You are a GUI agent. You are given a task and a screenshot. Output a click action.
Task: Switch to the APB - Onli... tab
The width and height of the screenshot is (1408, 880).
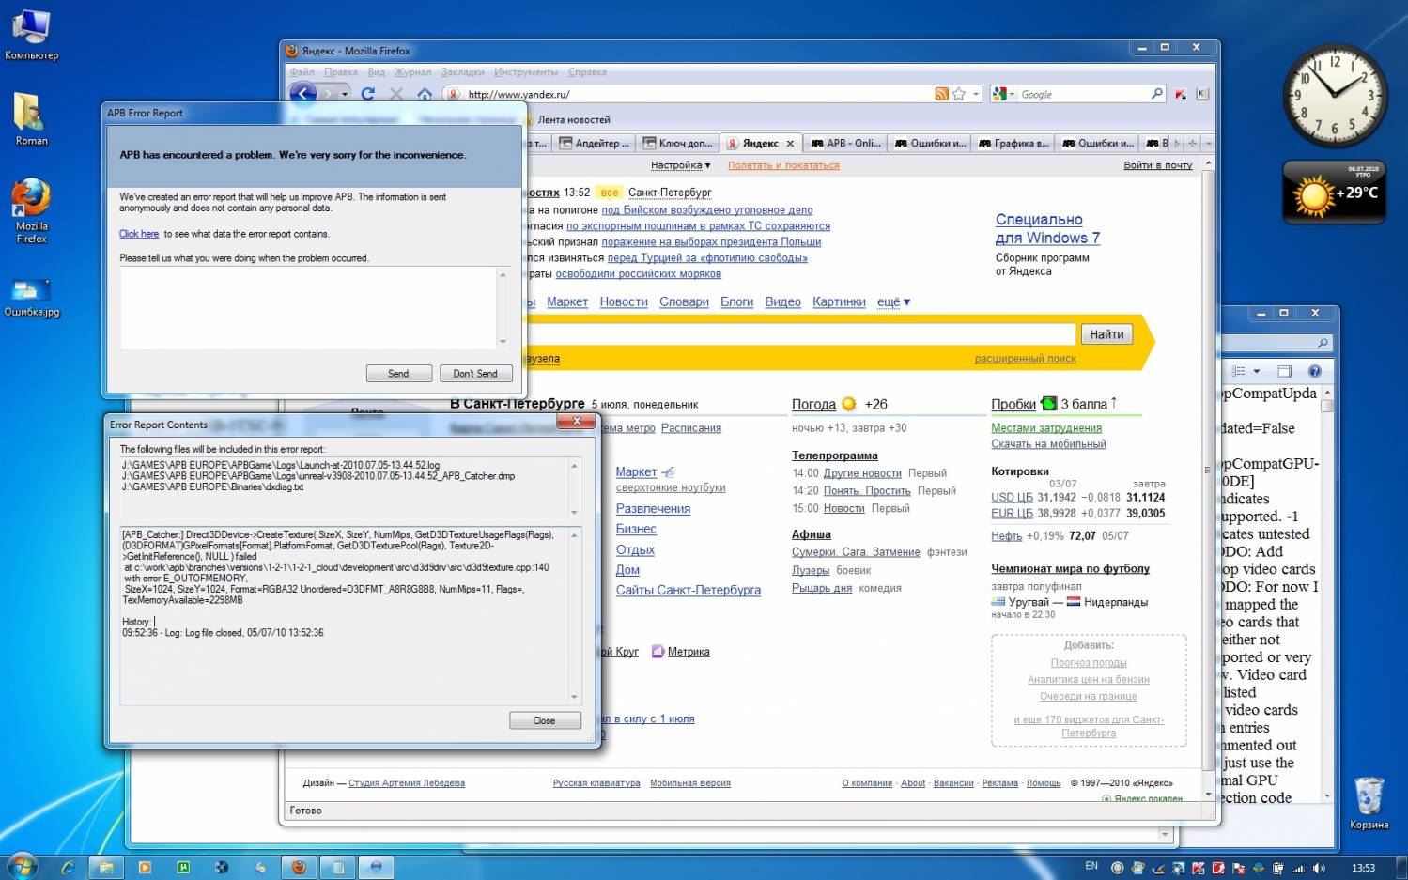(845, 144)
